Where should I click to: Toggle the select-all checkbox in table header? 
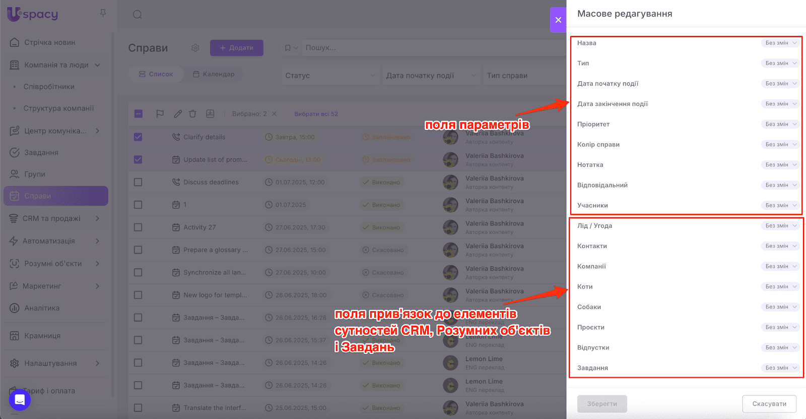pyautogui.click(x=139, y=114)
